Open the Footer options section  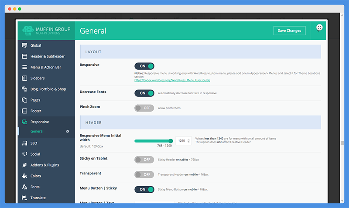46,111
